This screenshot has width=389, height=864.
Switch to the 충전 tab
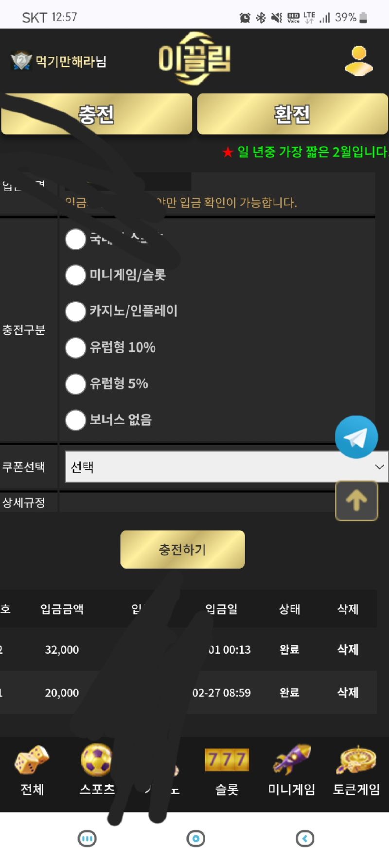[96, 114]
